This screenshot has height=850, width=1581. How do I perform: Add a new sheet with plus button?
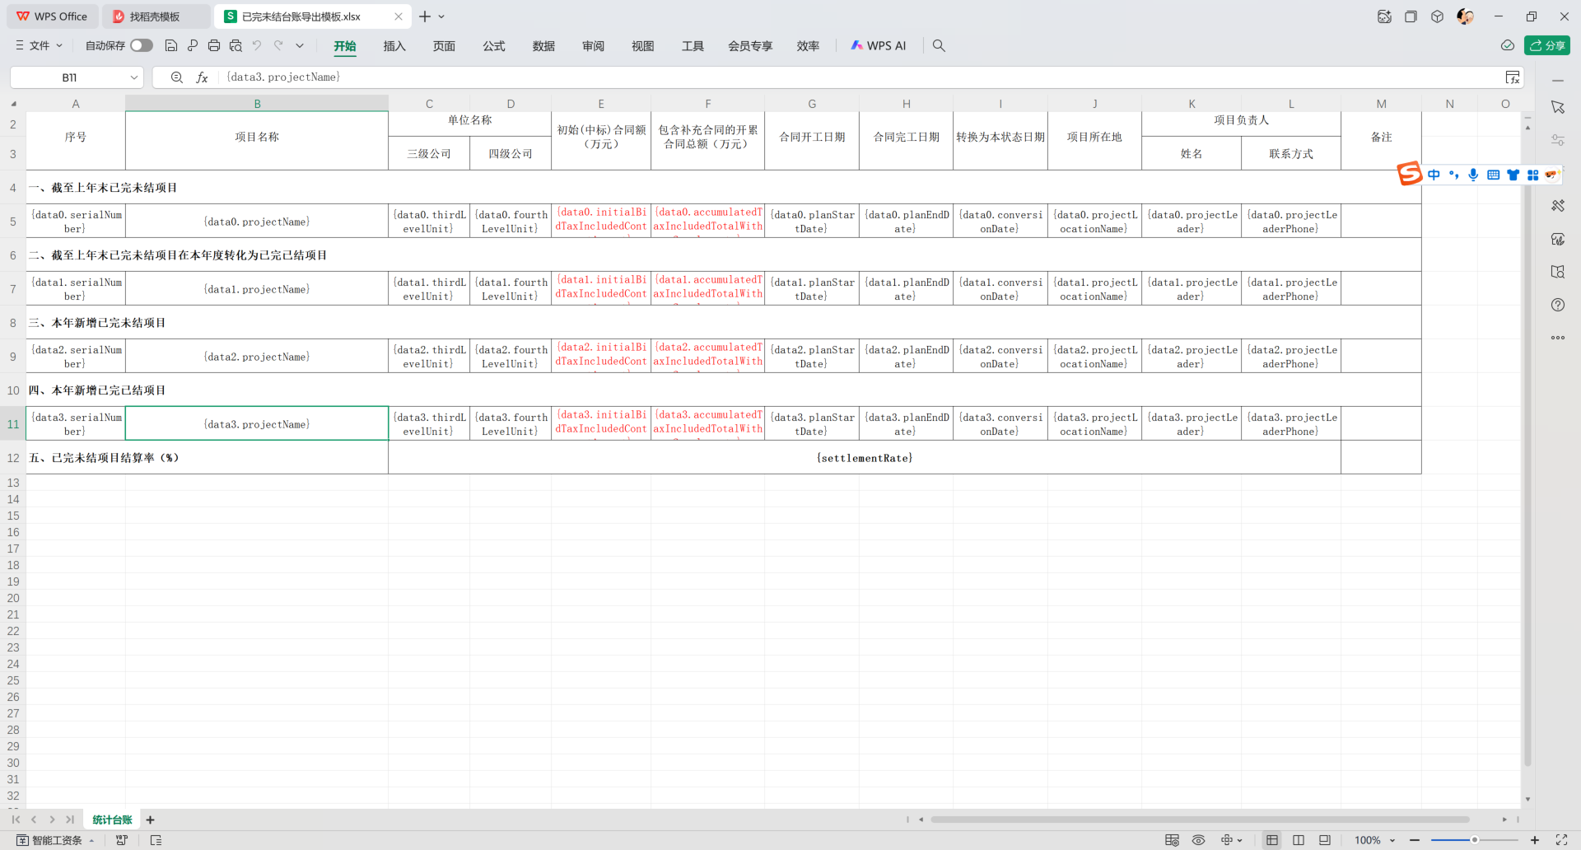tap(151, 820)
